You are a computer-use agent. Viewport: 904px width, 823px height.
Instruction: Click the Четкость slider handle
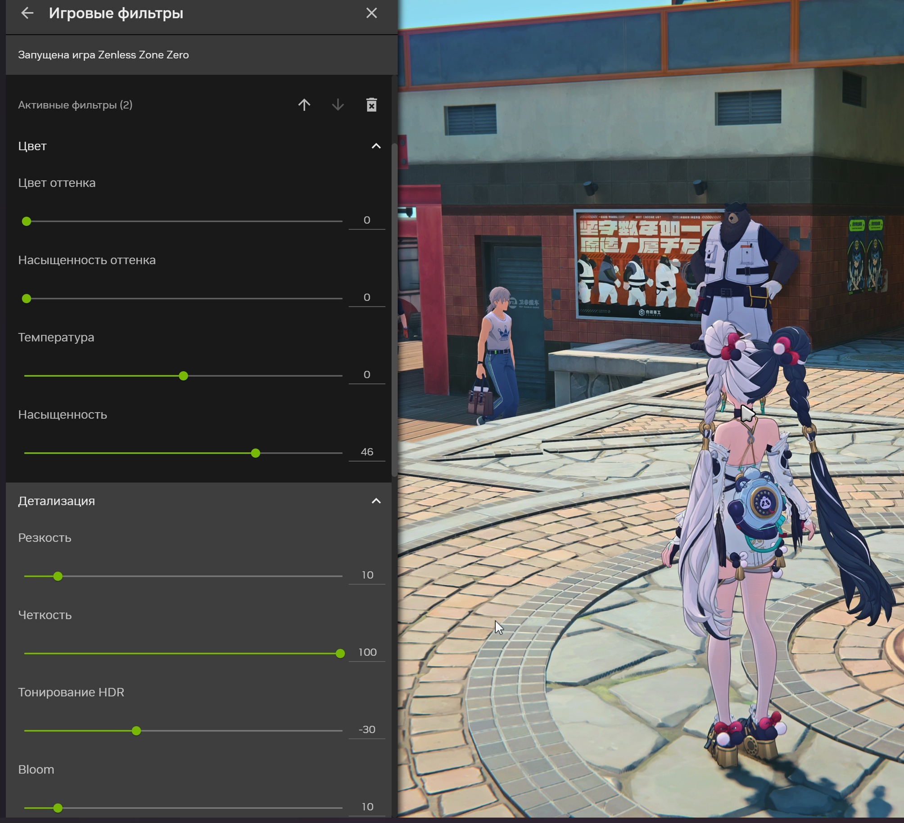pyautogui.click(x=340, y=654)
